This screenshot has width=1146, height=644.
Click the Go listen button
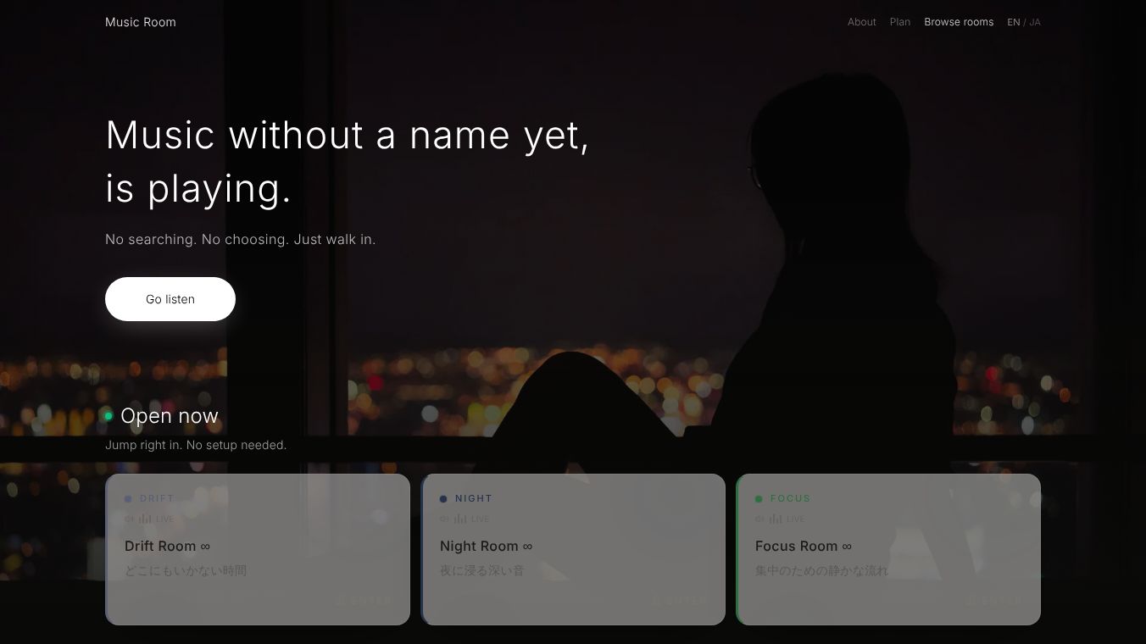pos(170,299)
